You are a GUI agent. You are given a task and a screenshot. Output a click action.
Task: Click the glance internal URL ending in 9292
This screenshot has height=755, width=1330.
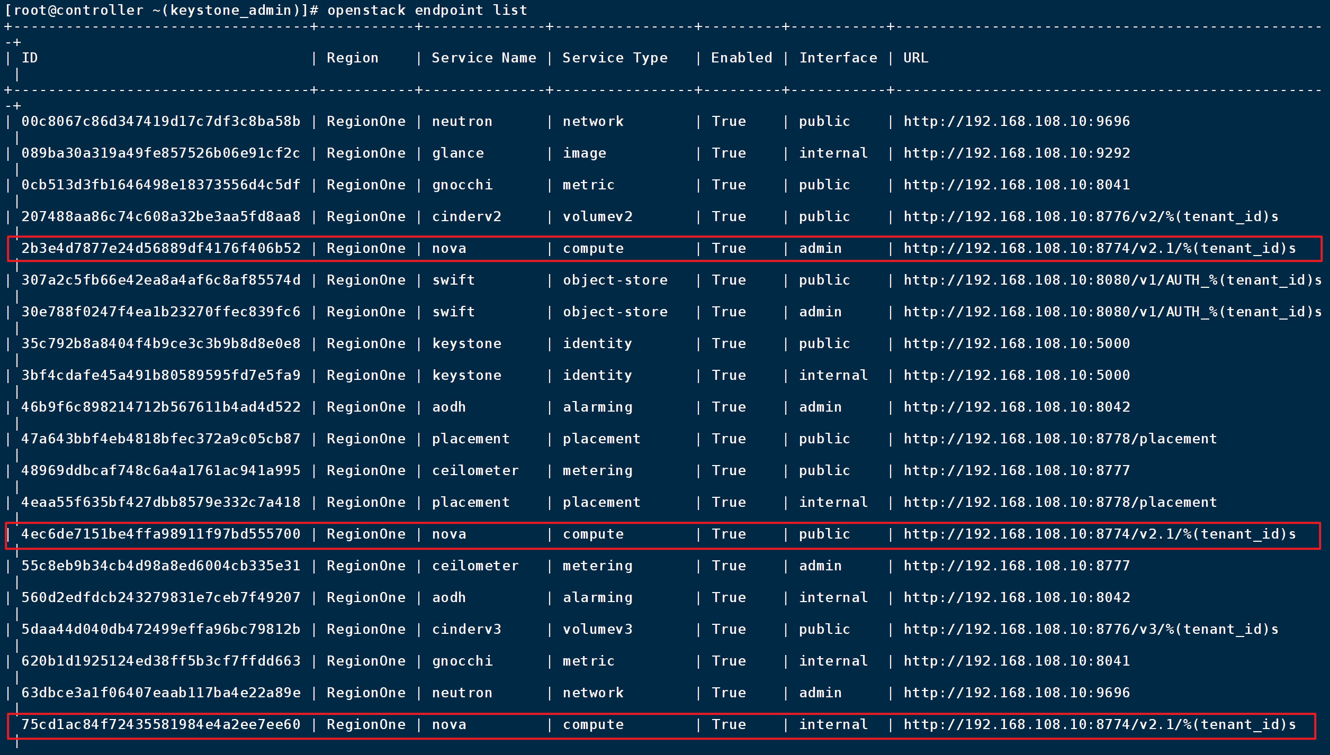pyautogui.click(x=1016, y=153)
